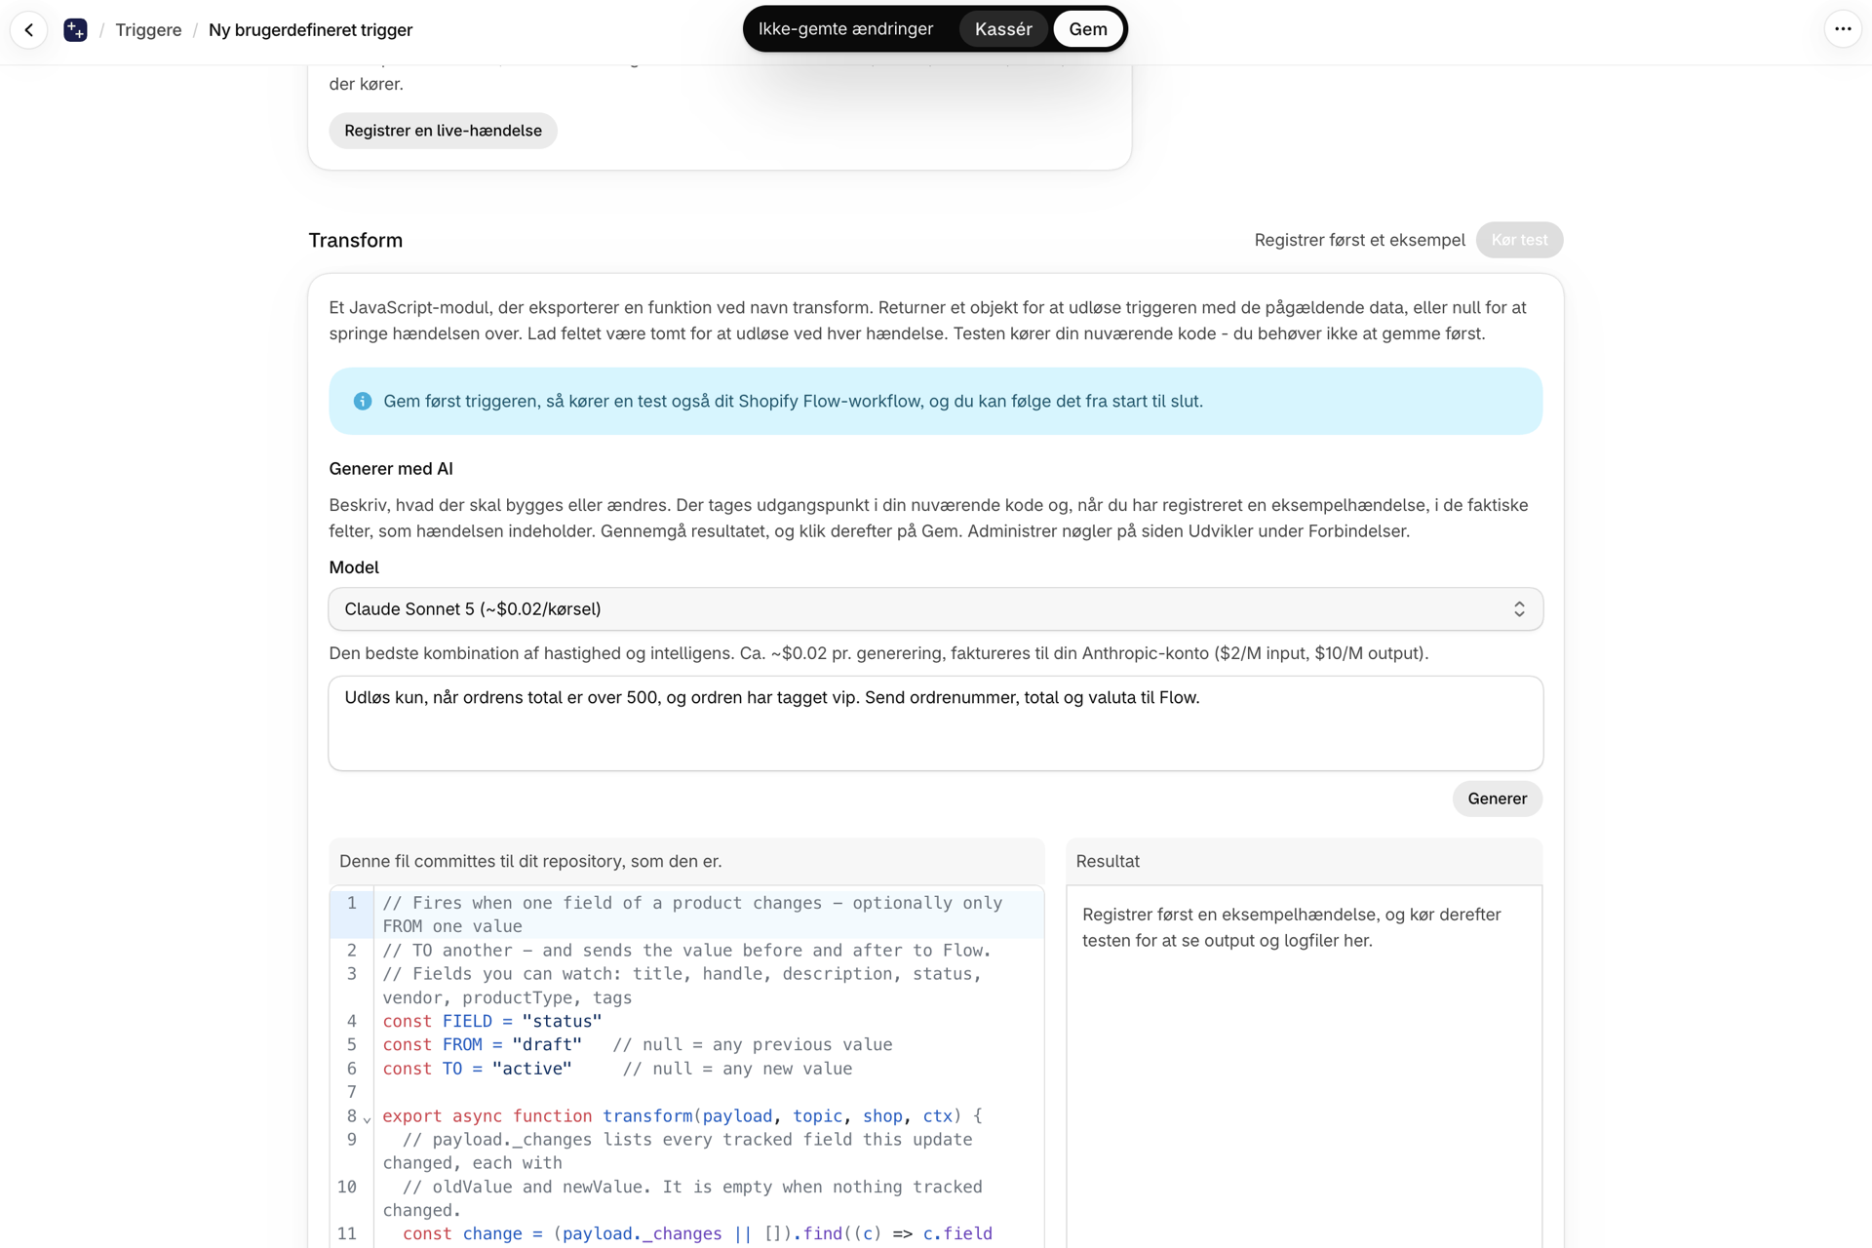
Task: Click code line 4 const FIELD
Action: [x=492, y=1021]
